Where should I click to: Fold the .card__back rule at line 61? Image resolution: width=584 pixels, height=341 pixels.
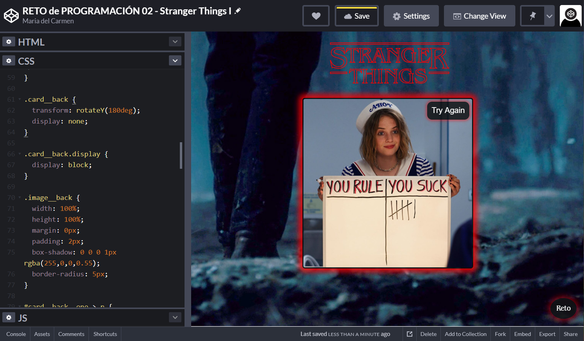click(20, 99)
